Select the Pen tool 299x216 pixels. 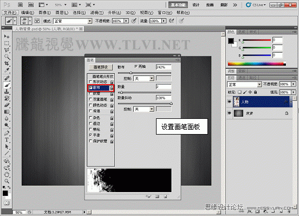pos(6,133)
